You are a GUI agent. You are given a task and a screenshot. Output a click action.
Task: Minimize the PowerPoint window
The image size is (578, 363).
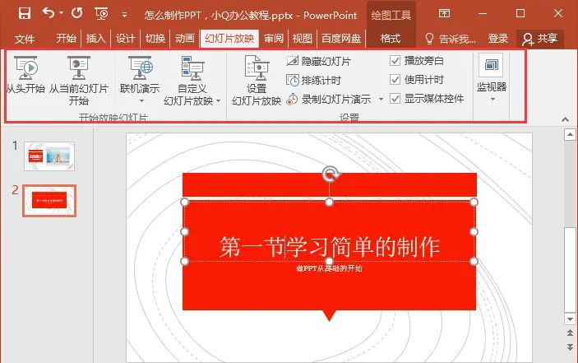(483, 14)
